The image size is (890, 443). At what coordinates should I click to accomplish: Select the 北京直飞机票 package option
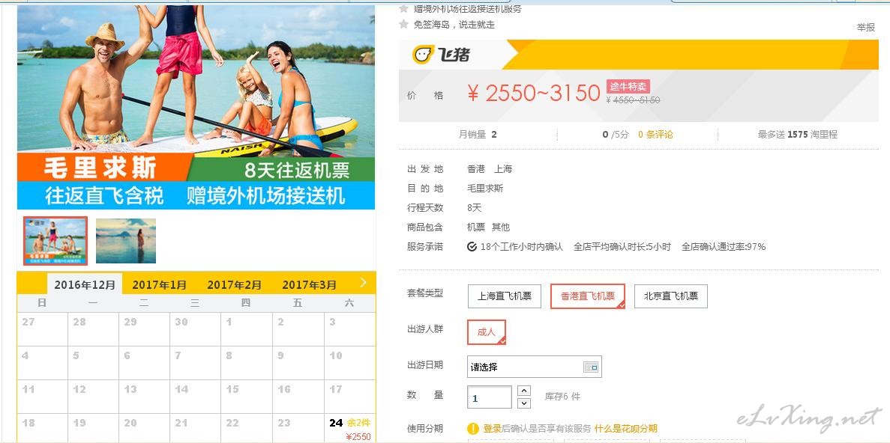pyautogui.click(x=671, y=296)
